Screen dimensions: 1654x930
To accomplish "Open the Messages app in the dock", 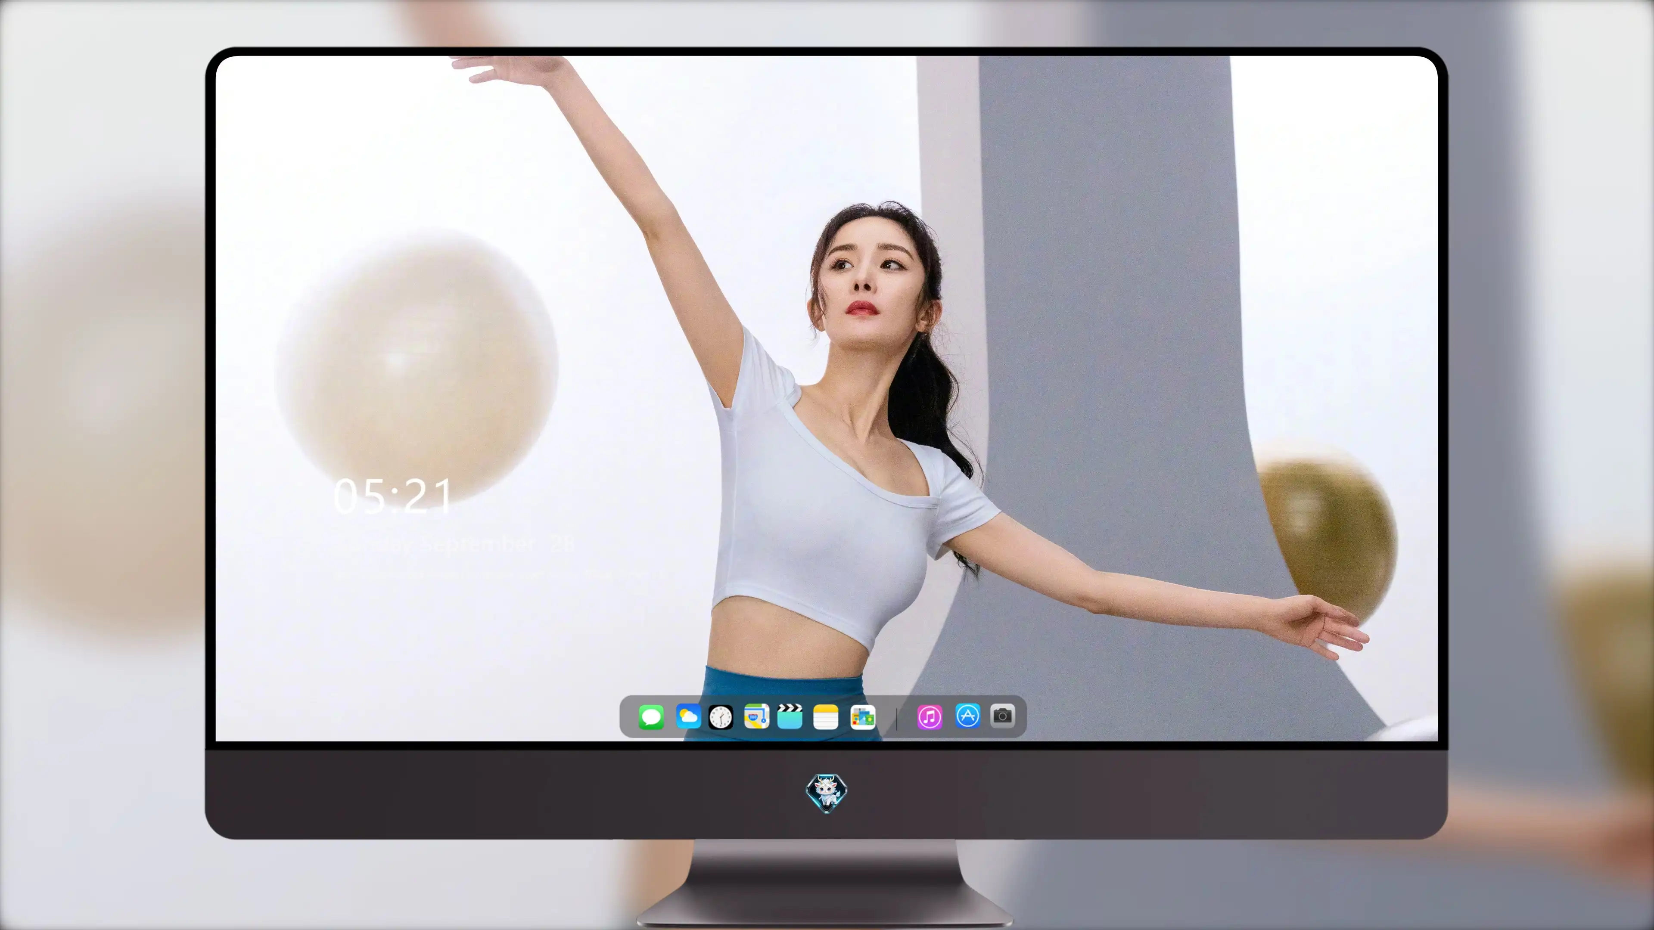I will [x=651, y=717].
